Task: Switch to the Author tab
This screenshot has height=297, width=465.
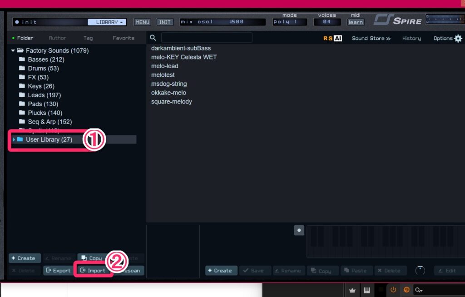Action: click(57, 38)
